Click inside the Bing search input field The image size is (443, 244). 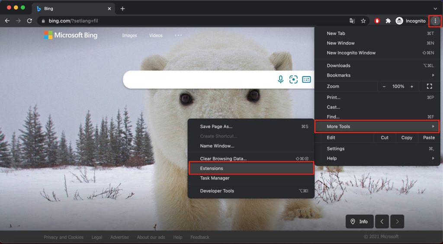[x=199, y=80]
